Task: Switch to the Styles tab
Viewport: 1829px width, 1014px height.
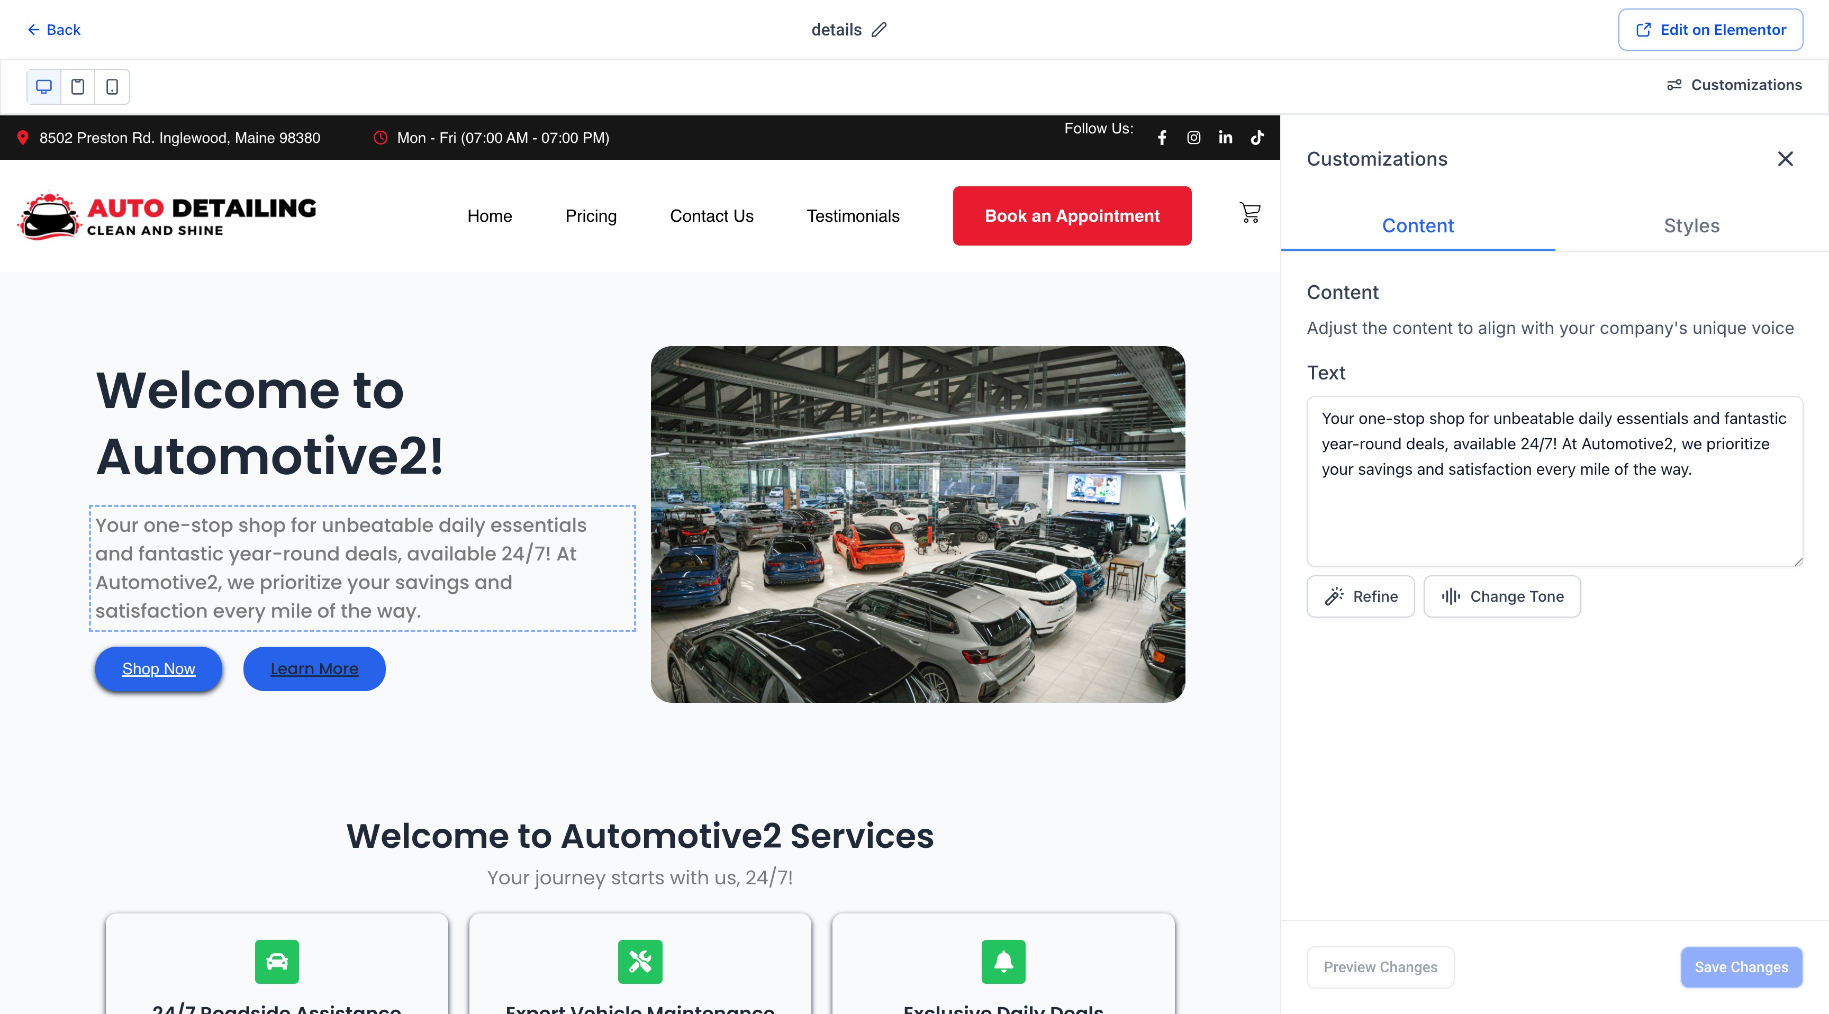Action: coord(1691,226)
